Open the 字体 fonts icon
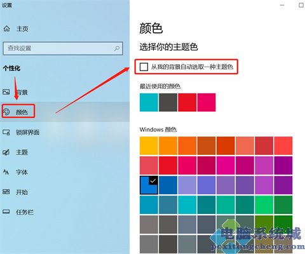The image size is (305, 254). point(6,172)
